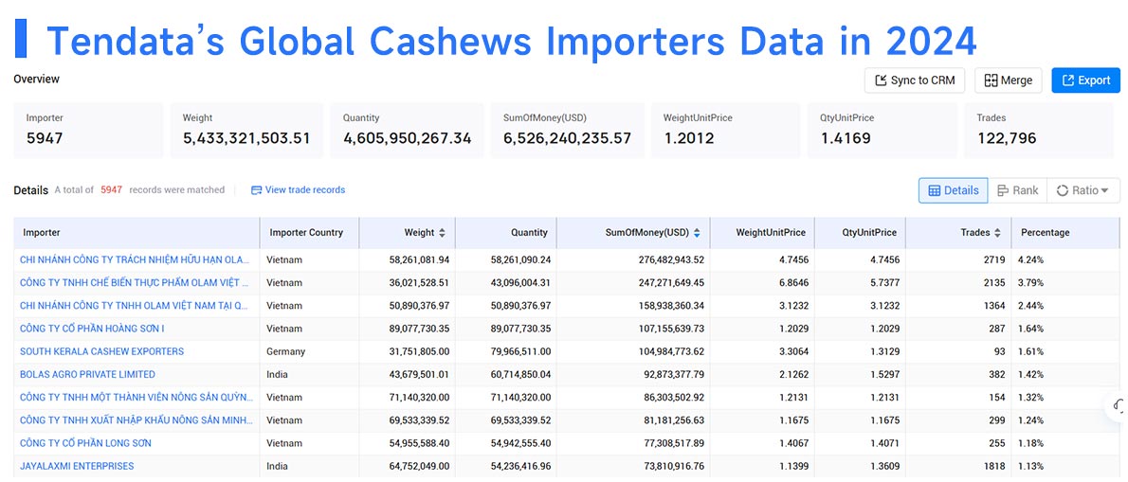Open importer CÔNG TY TNHH CHẾ BIẾN THỰC PHẨM OLAM VIỆT

coord(135,282)
